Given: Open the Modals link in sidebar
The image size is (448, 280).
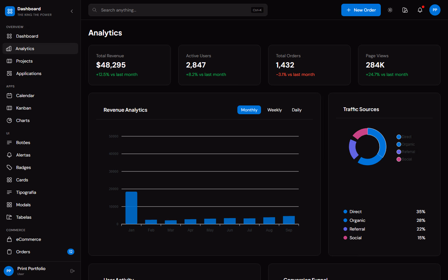Looking at the screenshot, I should pyautogui.click(x=40, y=205).
